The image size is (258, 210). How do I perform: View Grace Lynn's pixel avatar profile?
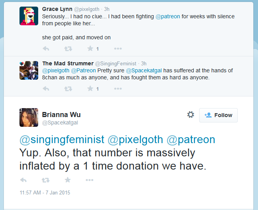(29, 16)
